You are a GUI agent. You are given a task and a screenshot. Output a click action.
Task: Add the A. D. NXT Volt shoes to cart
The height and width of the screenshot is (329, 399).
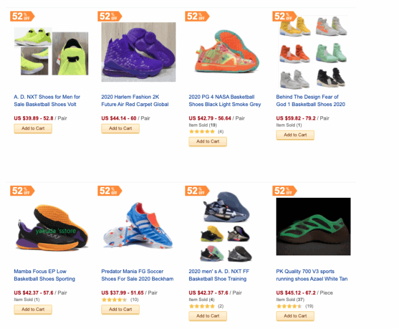pos(33,129)
